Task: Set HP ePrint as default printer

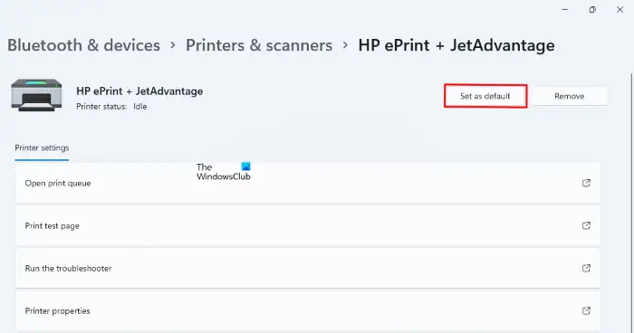Action: [x=485, y=96]
